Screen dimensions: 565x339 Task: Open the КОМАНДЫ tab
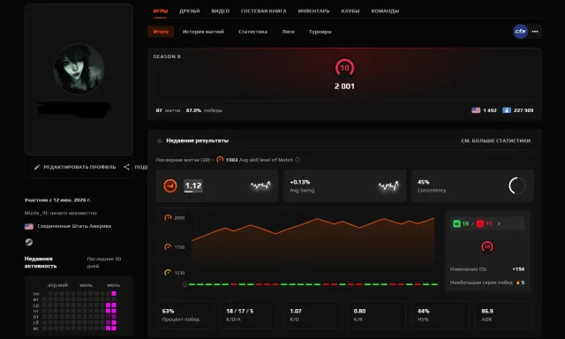point(385,11)
